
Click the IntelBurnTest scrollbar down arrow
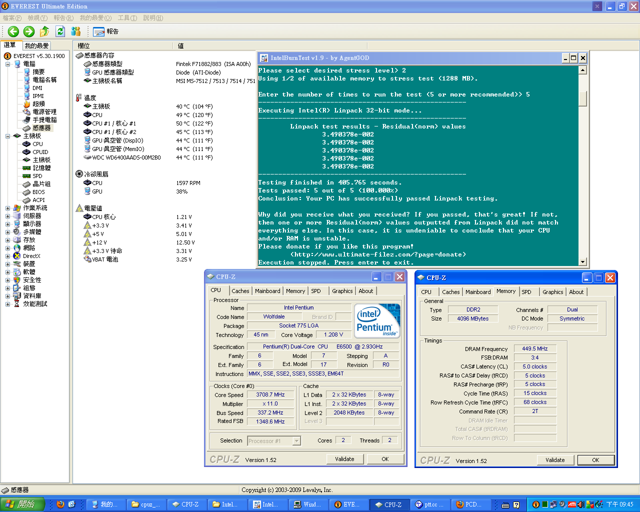coord(582,262)
